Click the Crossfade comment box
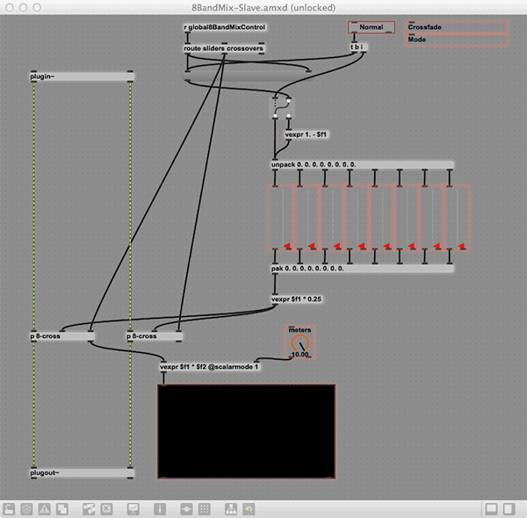This screenshot has width=527, height=518. click(x=457, y=27)
